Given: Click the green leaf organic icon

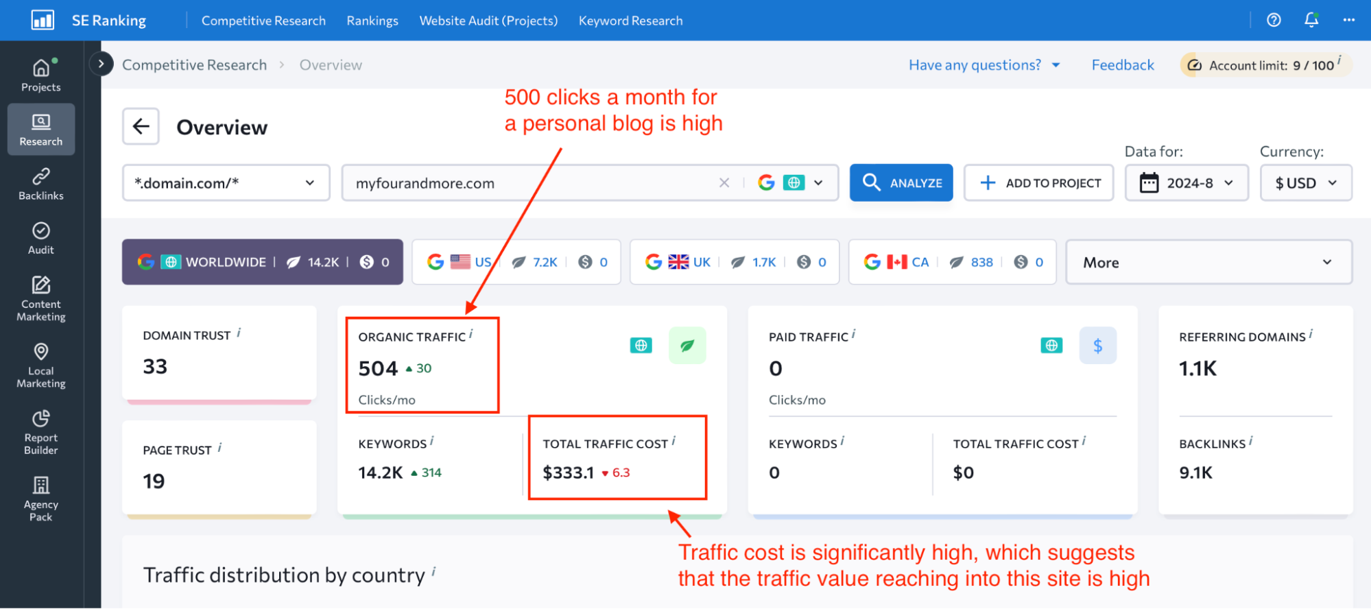Looking at the screenshot, I should tap(687, 345).
